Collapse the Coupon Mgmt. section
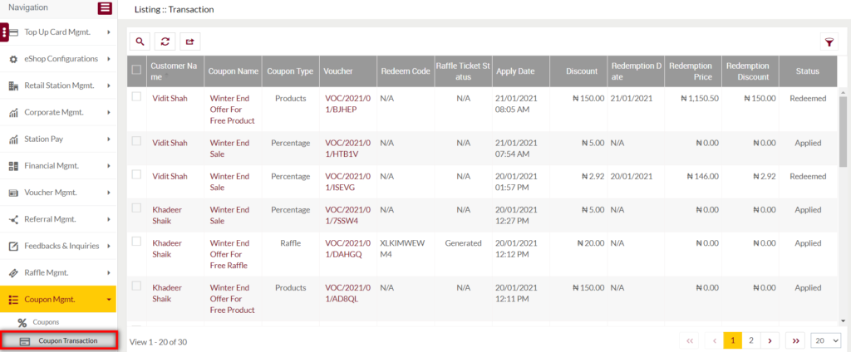Viewport: 851px width, 352px height. pos(58,299)
